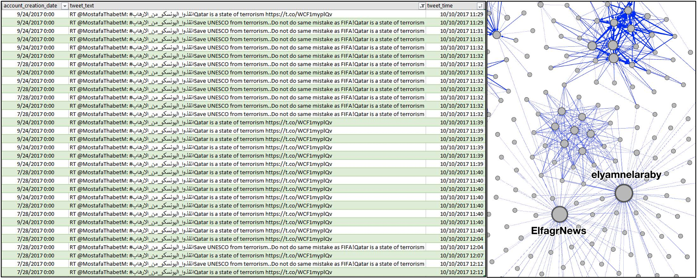The height and width of the screenshot is (279, 697).
Task: Select the account_creation_date column header
Action: click(31, 6)
